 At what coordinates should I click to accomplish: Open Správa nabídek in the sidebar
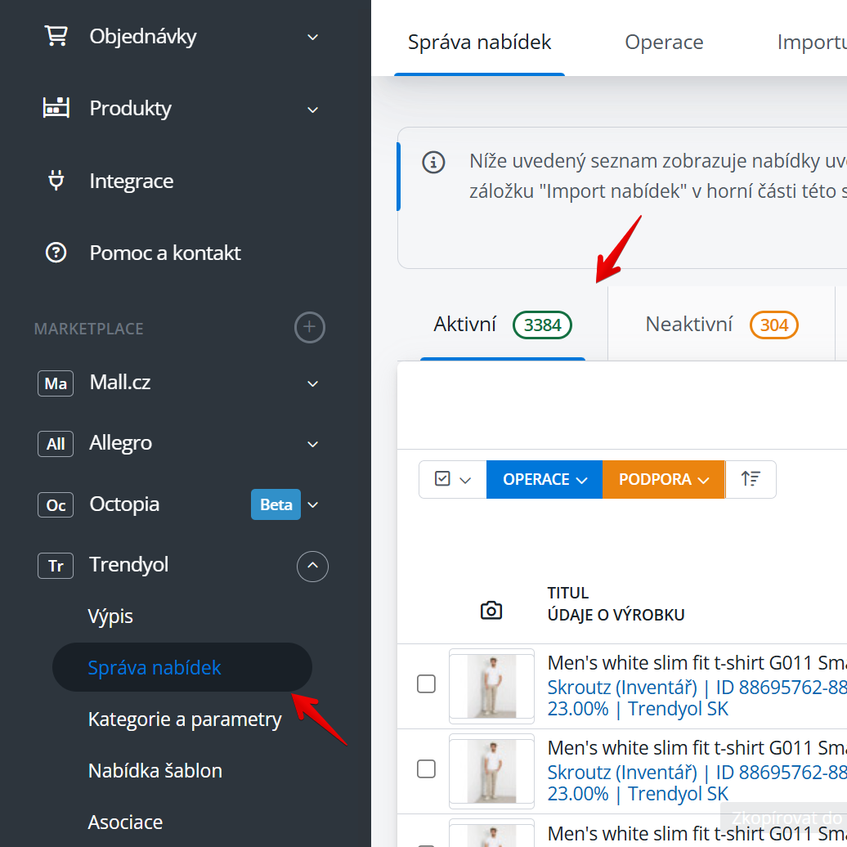point(182,667)
